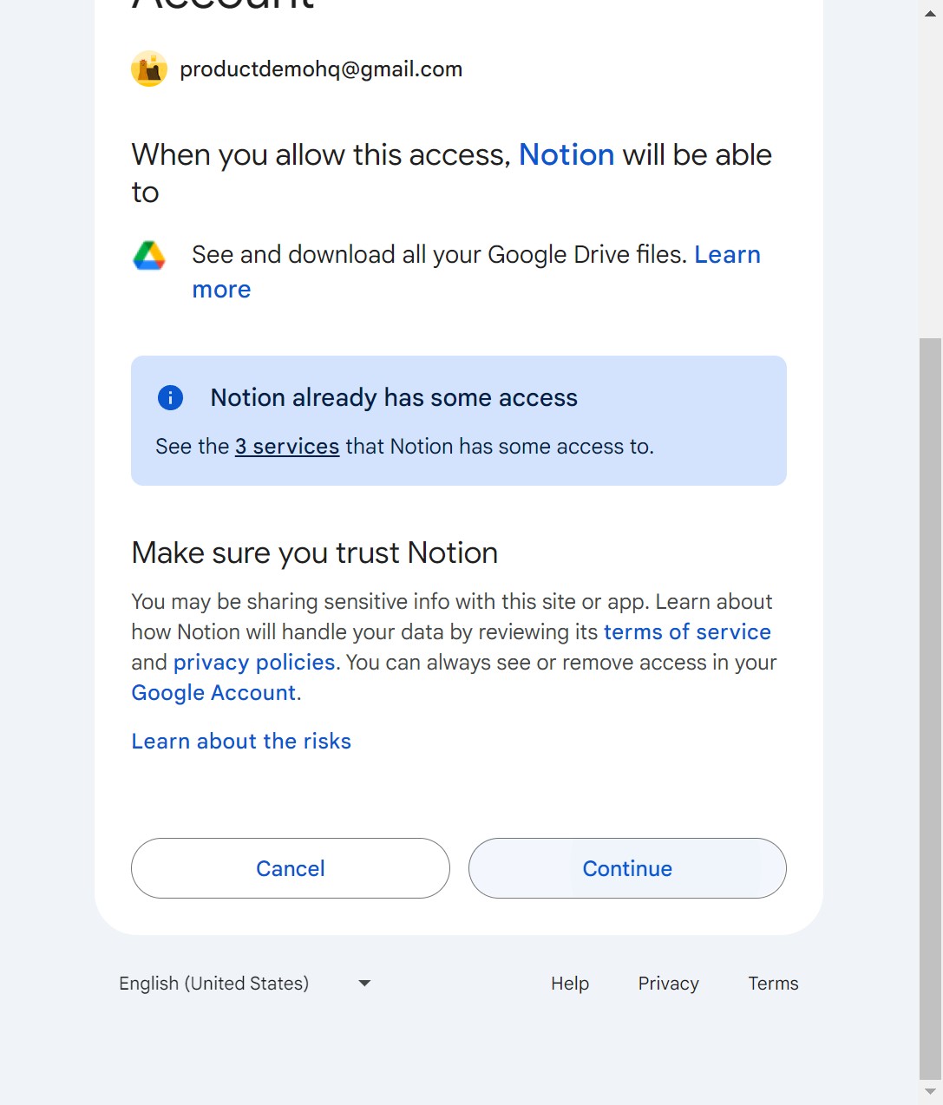Click the blue info icon in banner

tap(170, 397)
